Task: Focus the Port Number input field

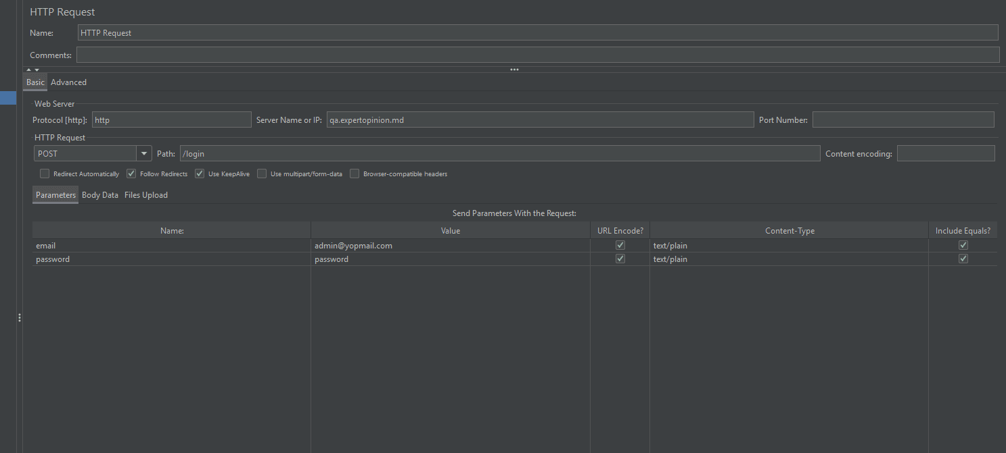Action: (x=902, y=120)
